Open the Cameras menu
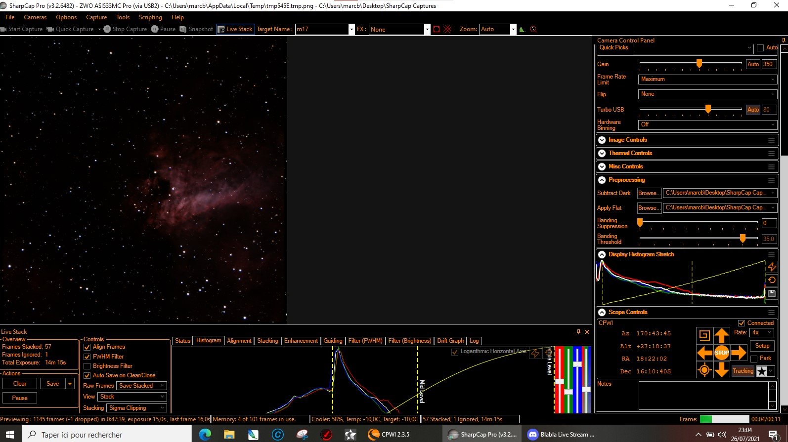The image size is (788, 442). [x=35, y=17]
